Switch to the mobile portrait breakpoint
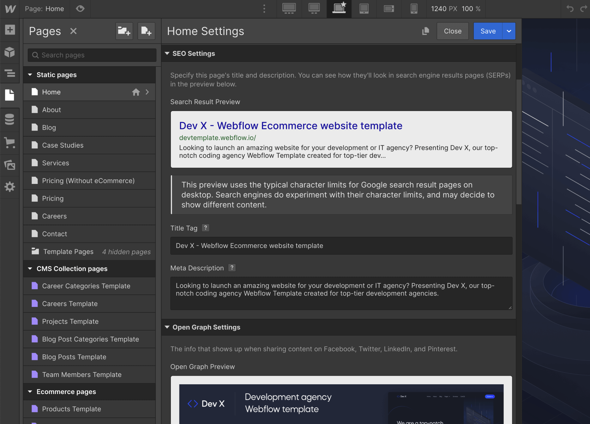This screenshot has height=424, width=590. click(x=414, y=9)
